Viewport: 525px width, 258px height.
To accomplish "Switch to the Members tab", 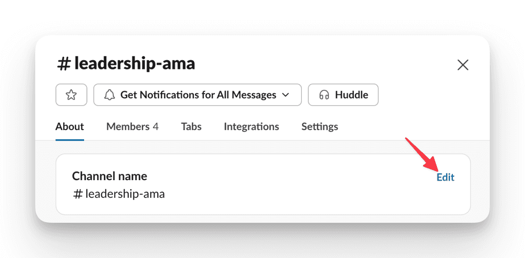I will coord(132,127).
